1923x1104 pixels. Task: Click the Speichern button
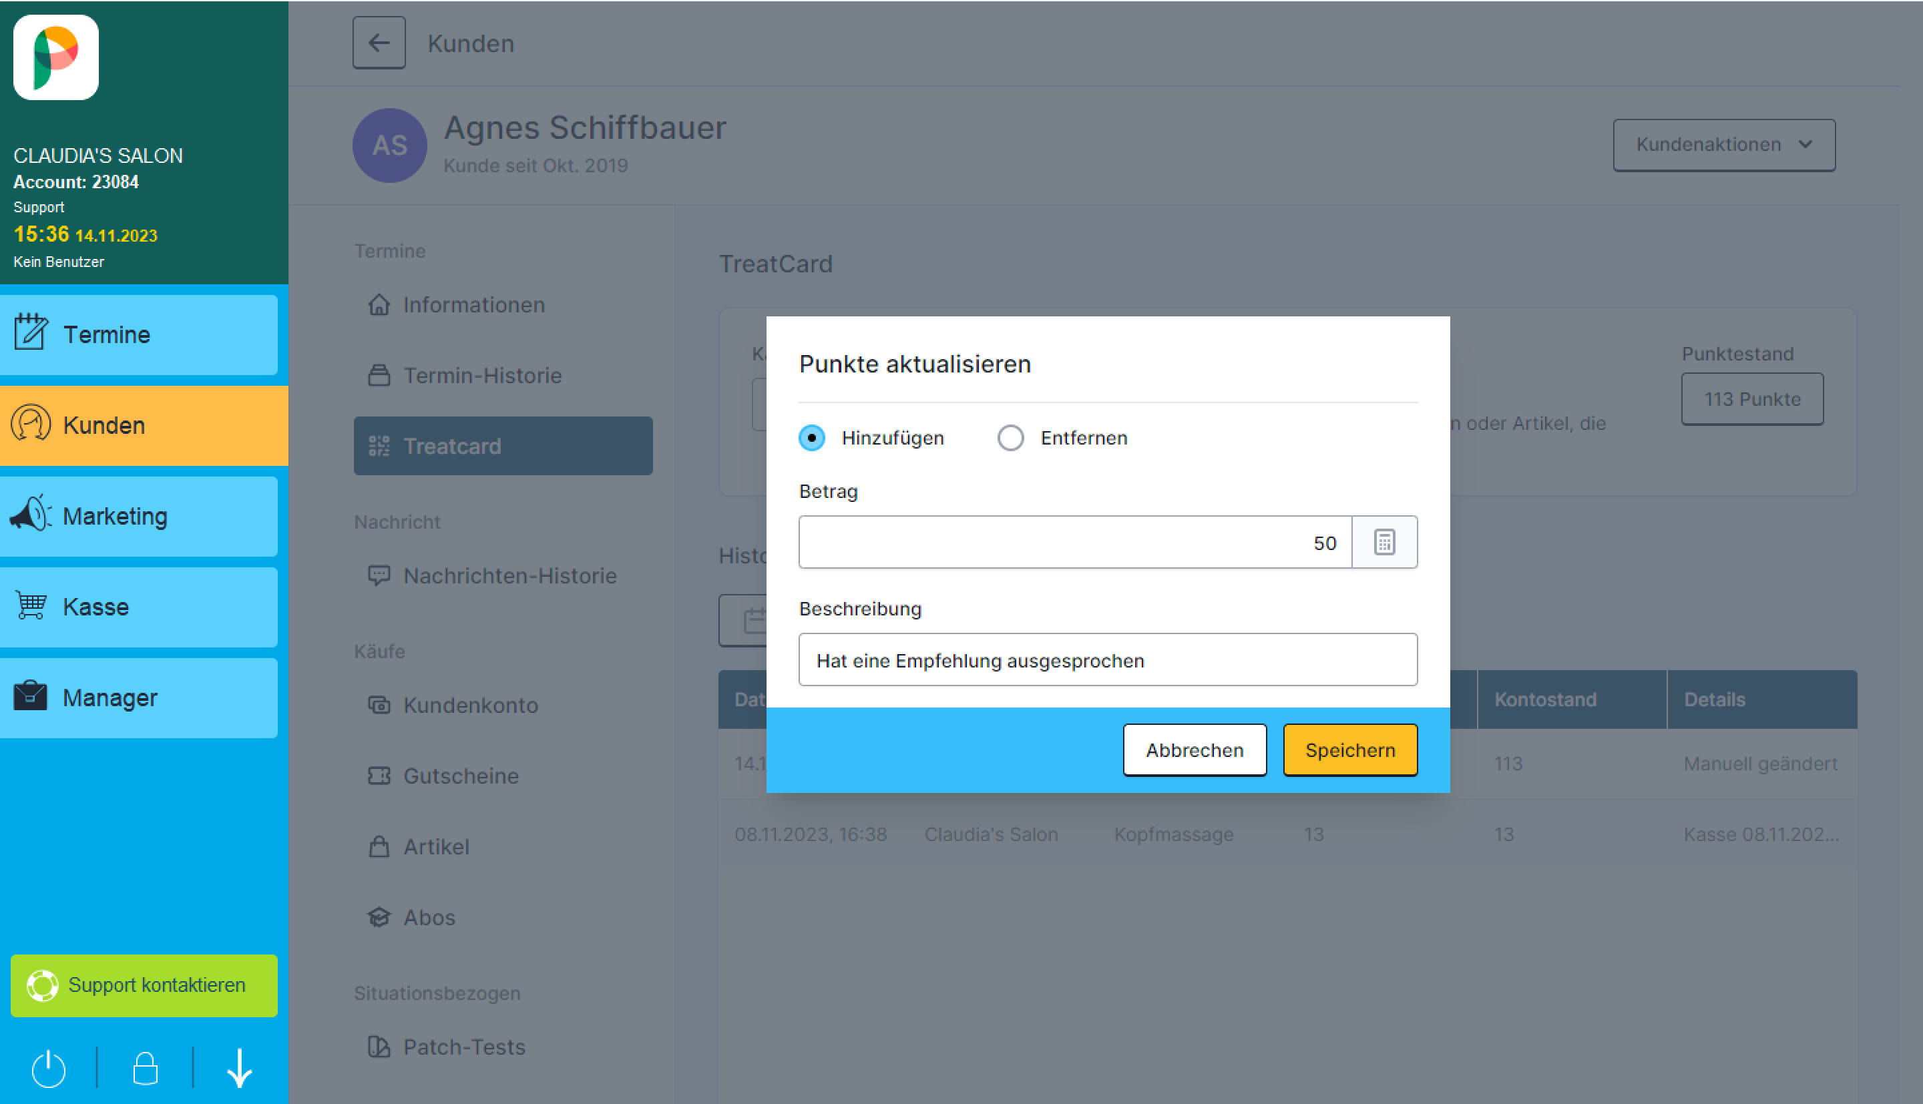point(1349,750)
